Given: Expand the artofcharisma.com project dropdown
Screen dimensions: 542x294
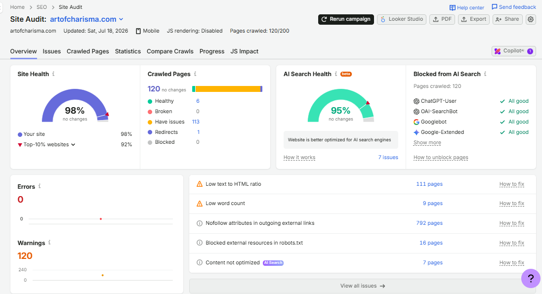Looking at the screenshot, I should coord(121,19).
